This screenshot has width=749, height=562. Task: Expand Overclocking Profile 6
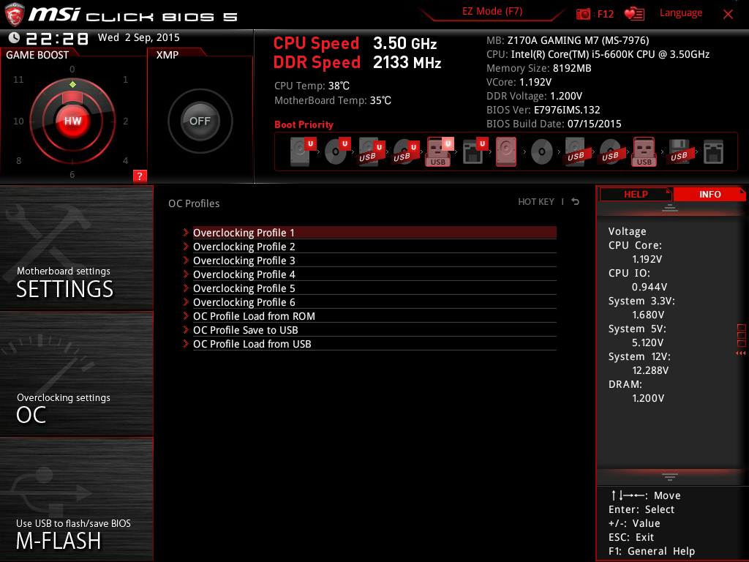click(x=374, y=302)
